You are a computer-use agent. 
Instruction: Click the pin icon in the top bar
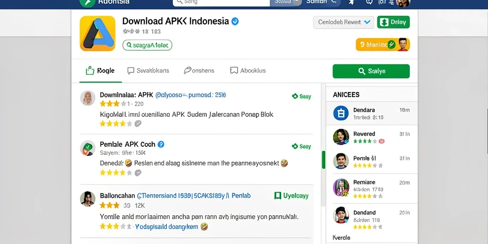pos(352,2)
